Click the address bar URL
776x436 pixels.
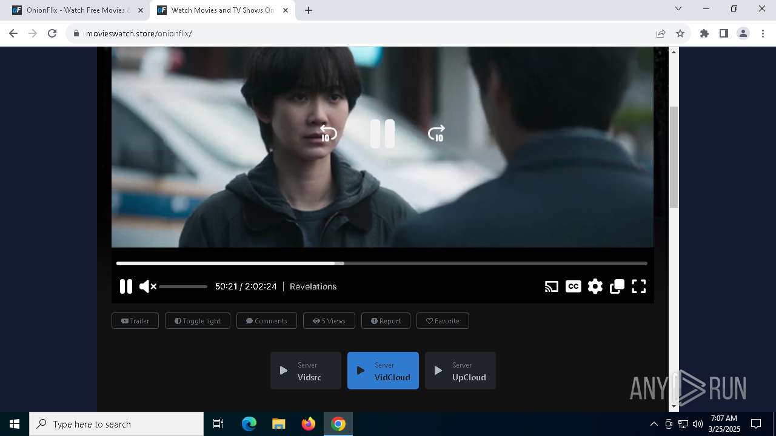tap(139, 33)
